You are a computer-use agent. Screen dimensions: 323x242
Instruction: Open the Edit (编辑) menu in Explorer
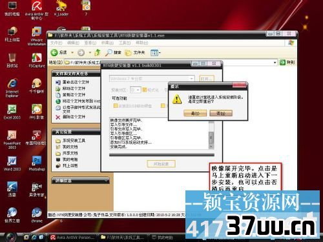73,43
